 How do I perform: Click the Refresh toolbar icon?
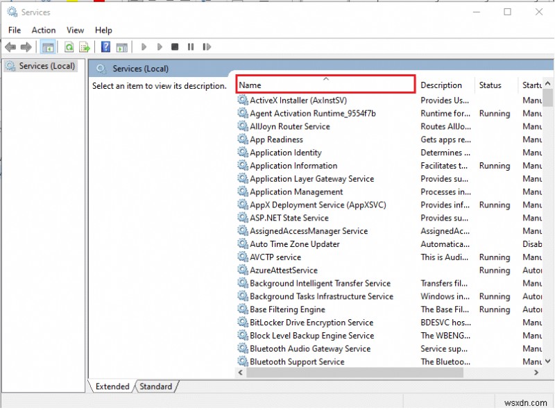pyautogui.click(x=69, y=47)
